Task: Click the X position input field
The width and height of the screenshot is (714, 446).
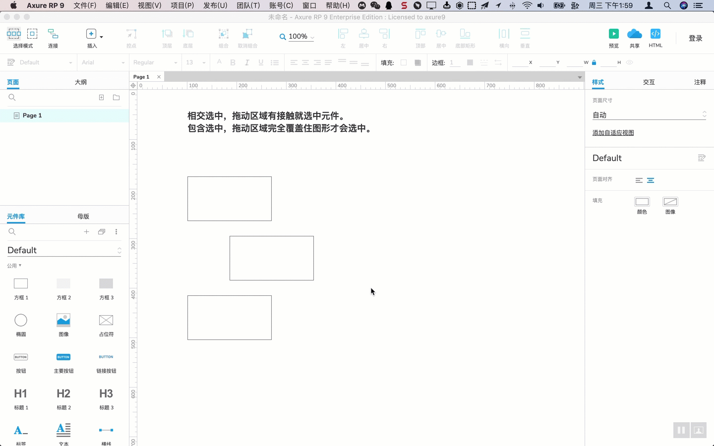Action: [x=520, y=62]
